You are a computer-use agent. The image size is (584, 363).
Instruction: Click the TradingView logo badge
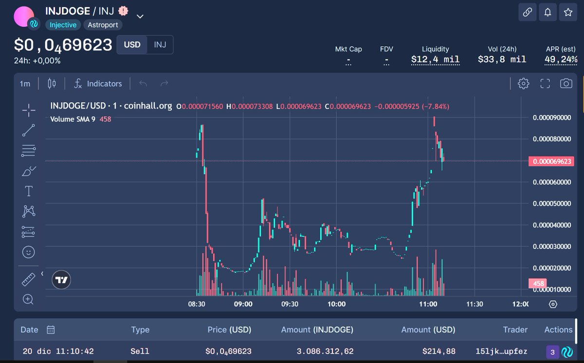point(62,280)
